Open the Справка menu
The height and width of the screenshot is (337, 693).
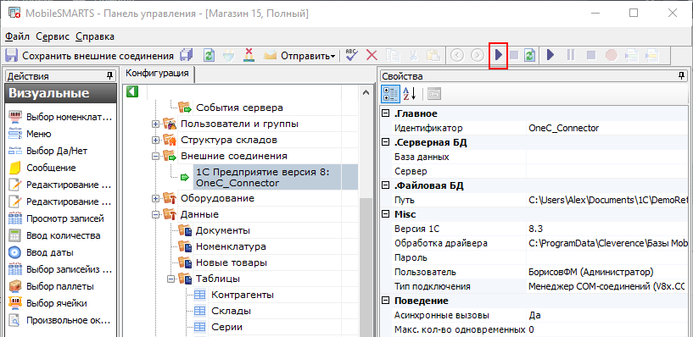95,36
